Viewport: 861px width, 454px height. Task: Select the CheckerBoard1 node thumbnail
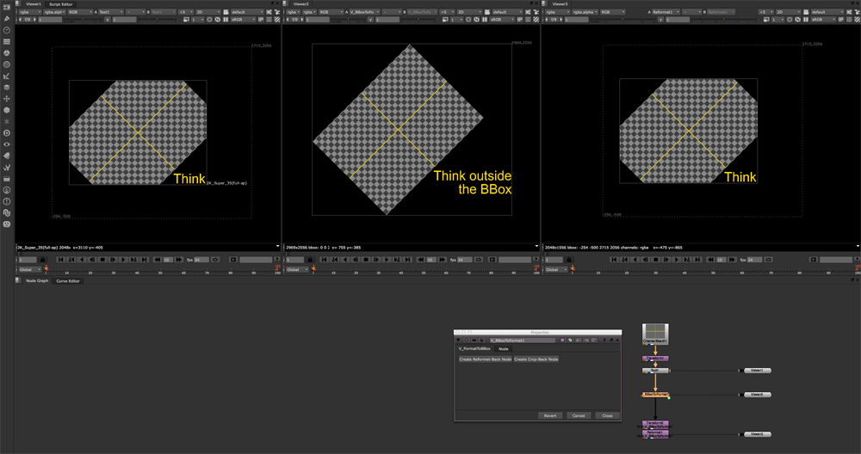pyautogui.click(x=655, y=334)
